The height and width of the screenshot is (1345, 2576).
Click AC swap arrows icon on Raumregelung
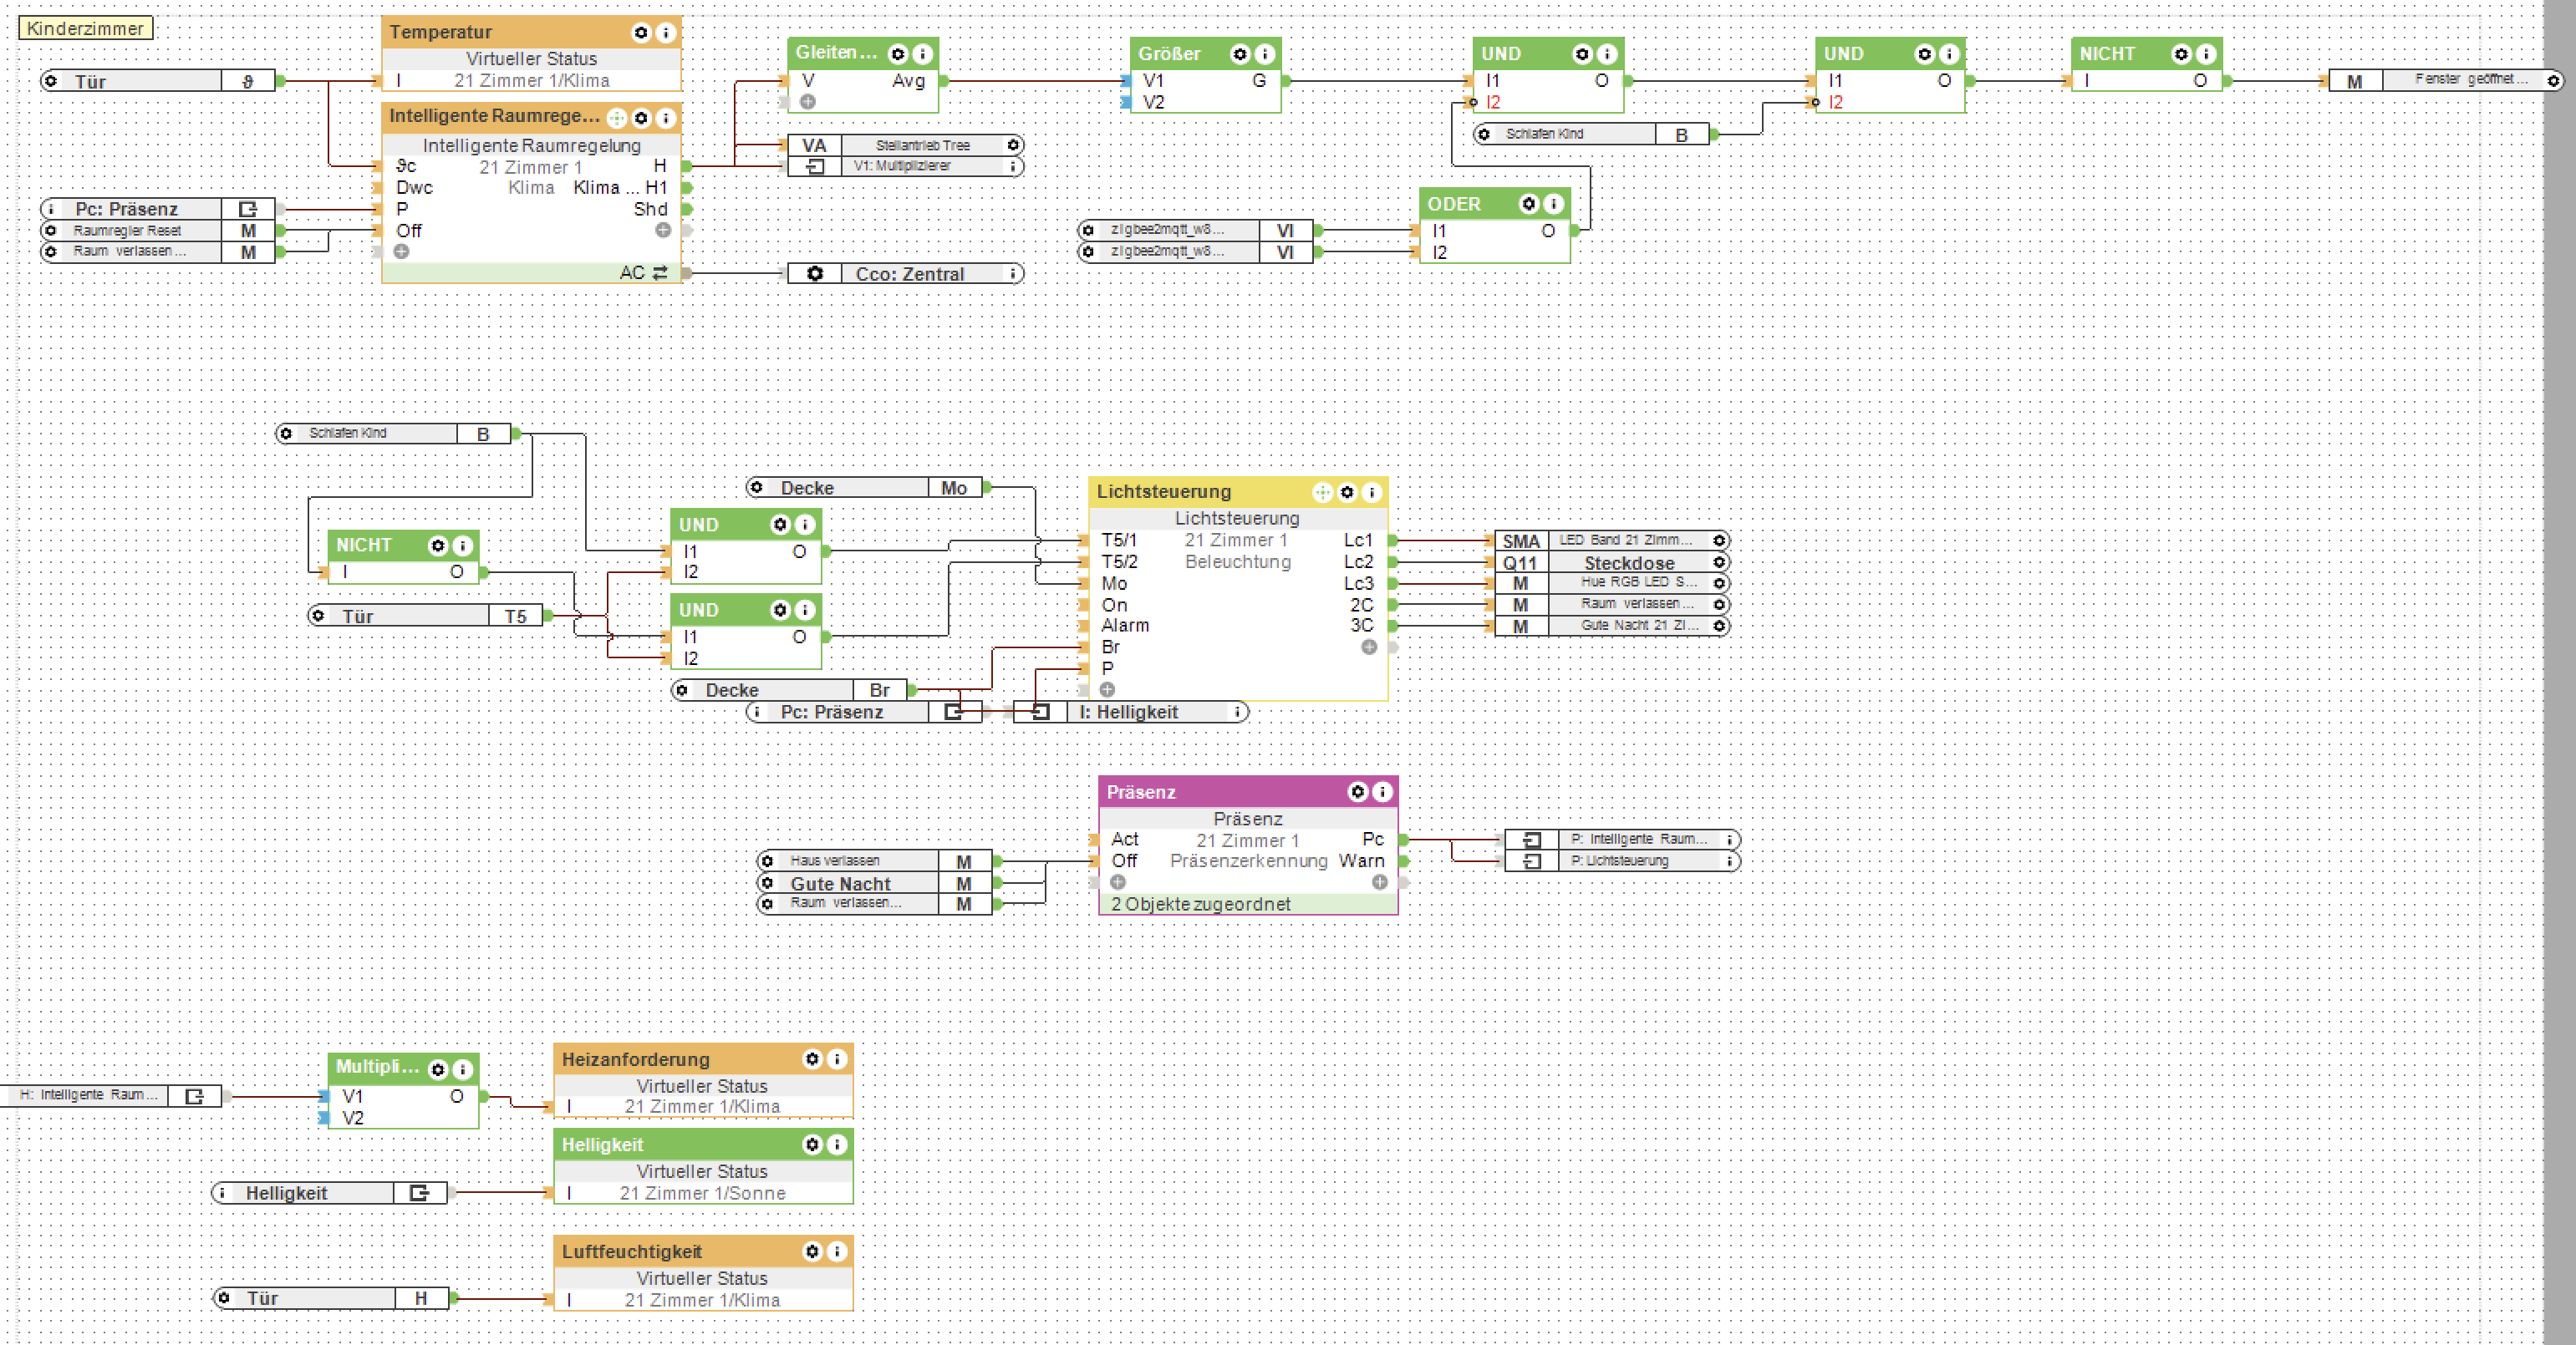click(x=660, y=273)
